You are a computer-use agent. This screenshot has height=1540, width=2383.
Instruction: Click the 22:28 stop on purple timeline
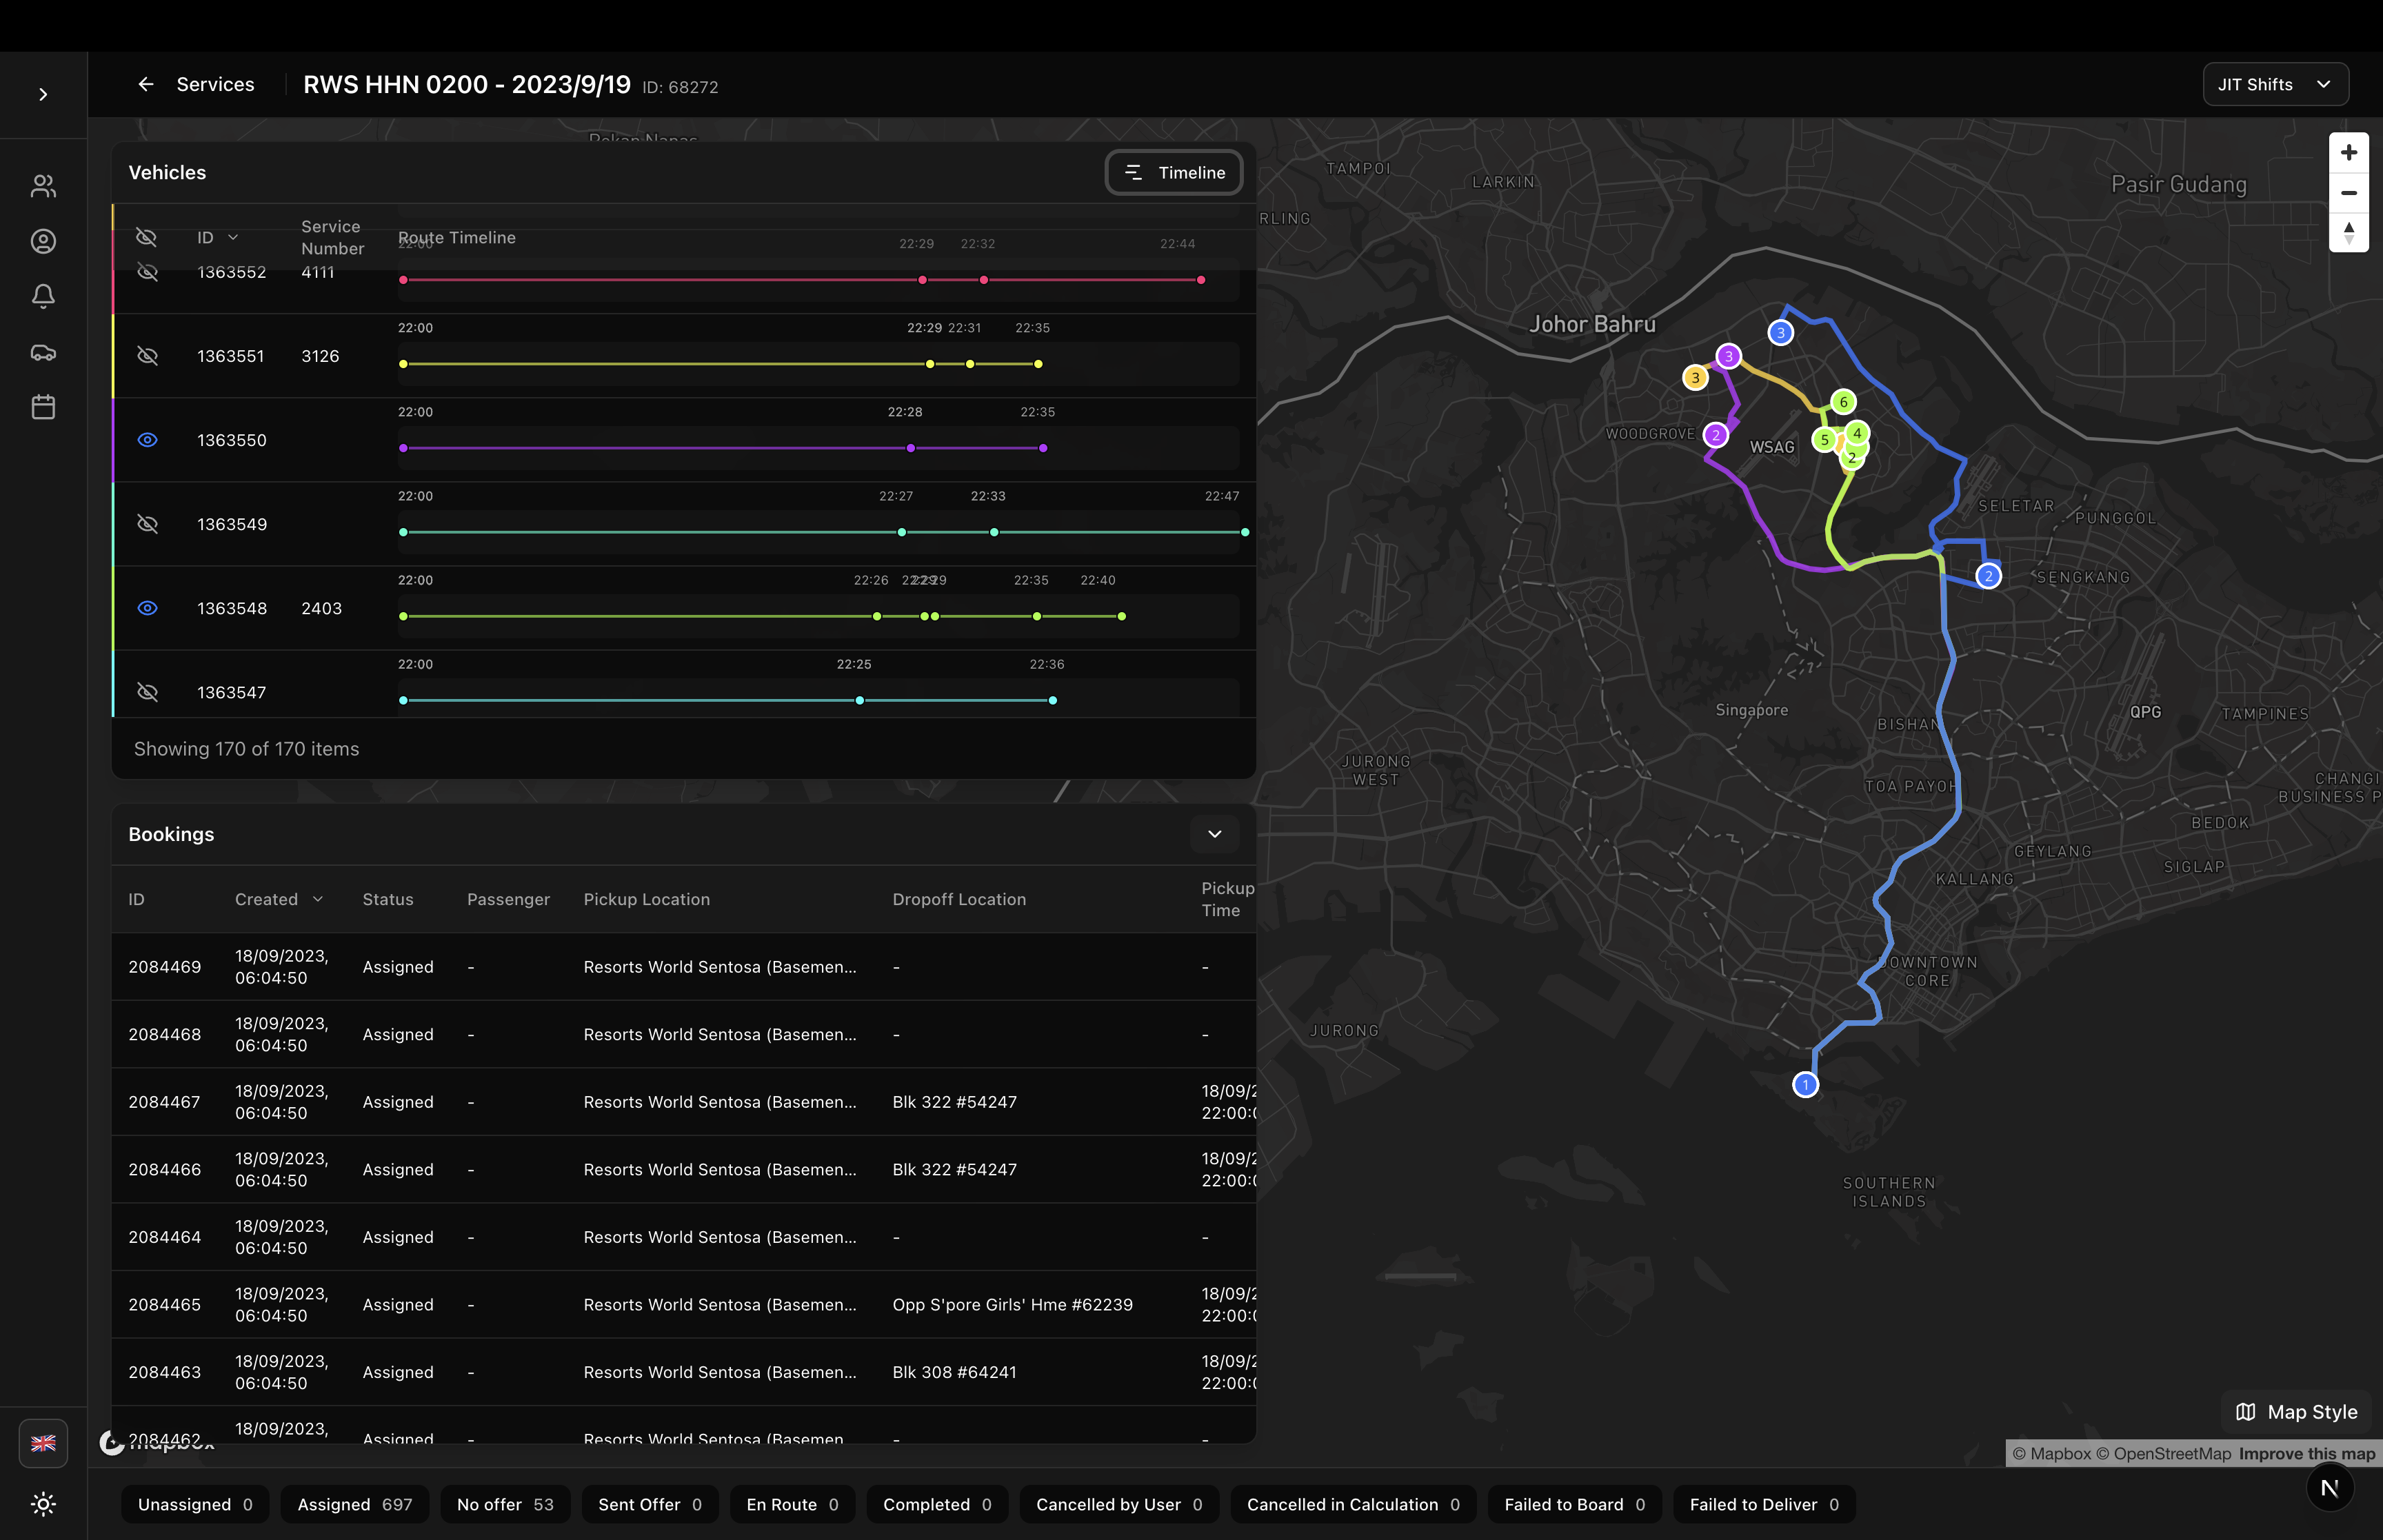click(x=910, y=448)
